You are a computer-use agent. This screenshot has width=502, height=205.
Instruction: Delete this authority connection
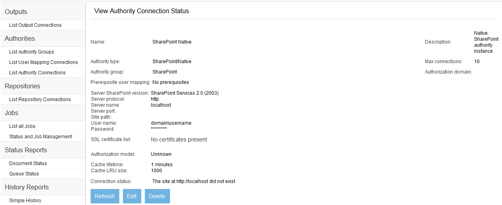click(157, 196)
